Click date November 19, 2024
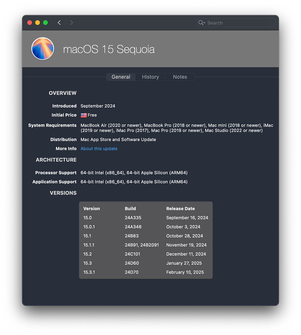 [186, 245]
